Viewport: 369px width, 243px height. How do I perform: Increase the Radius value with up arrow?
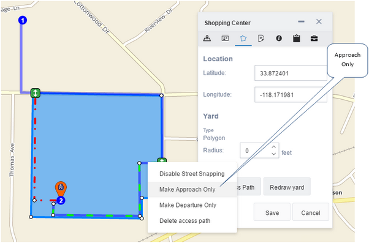click(273, 147)
